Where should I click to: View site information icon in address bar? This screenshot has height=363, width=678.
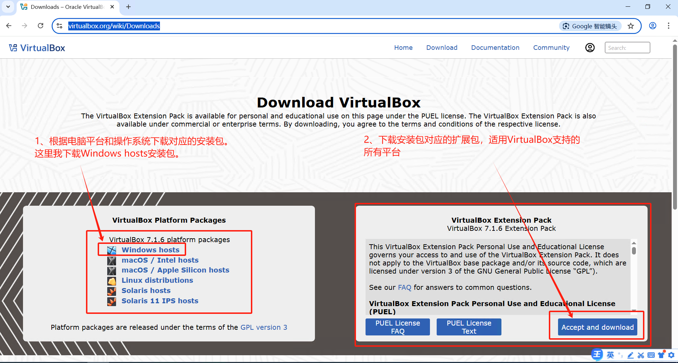(x=60, y=26)
